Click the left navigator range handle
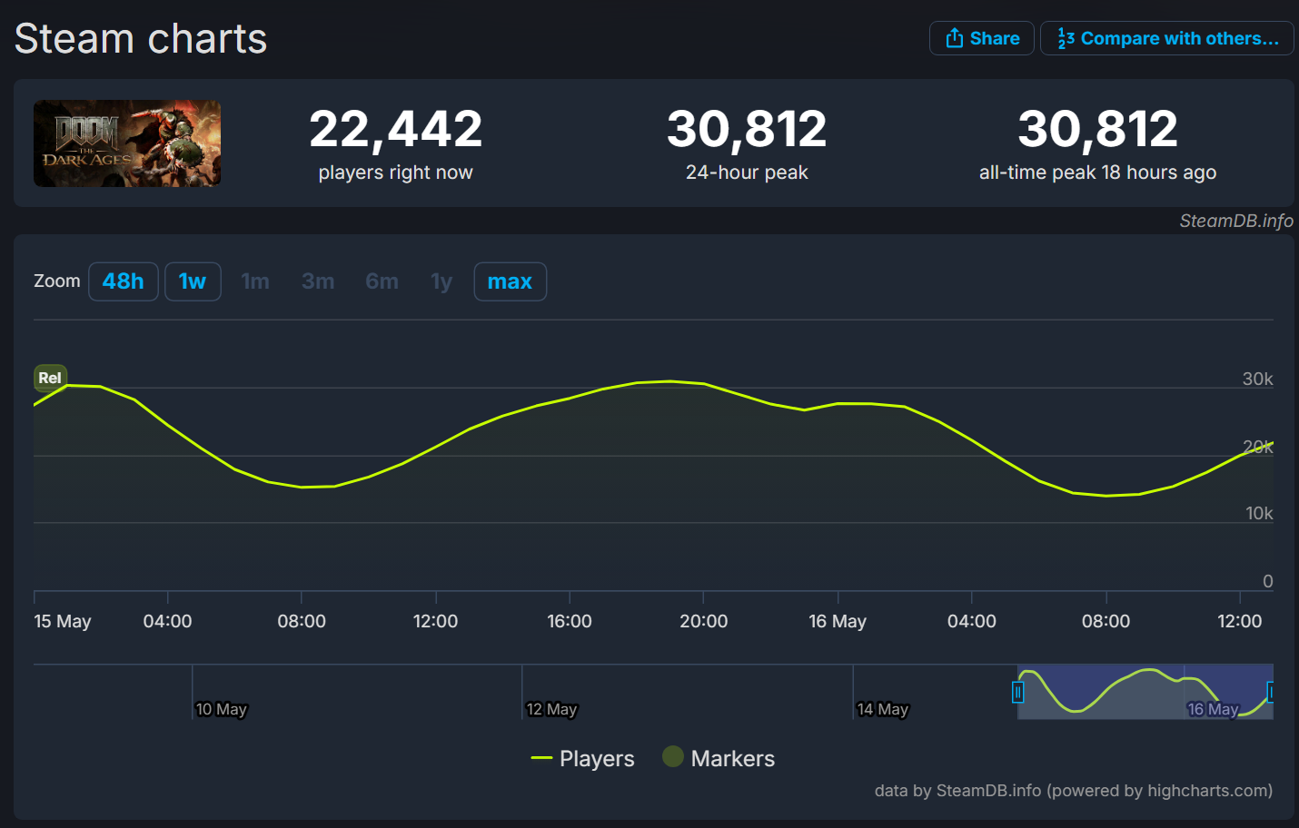The height and width of the screenshot is (828, 1299). click(x=1017, y=693)
